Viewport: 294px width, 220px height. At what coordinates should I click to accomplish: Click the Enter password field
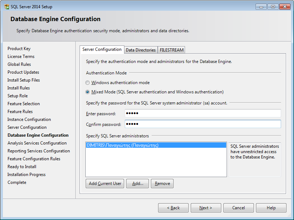click(x=203, y=113)
